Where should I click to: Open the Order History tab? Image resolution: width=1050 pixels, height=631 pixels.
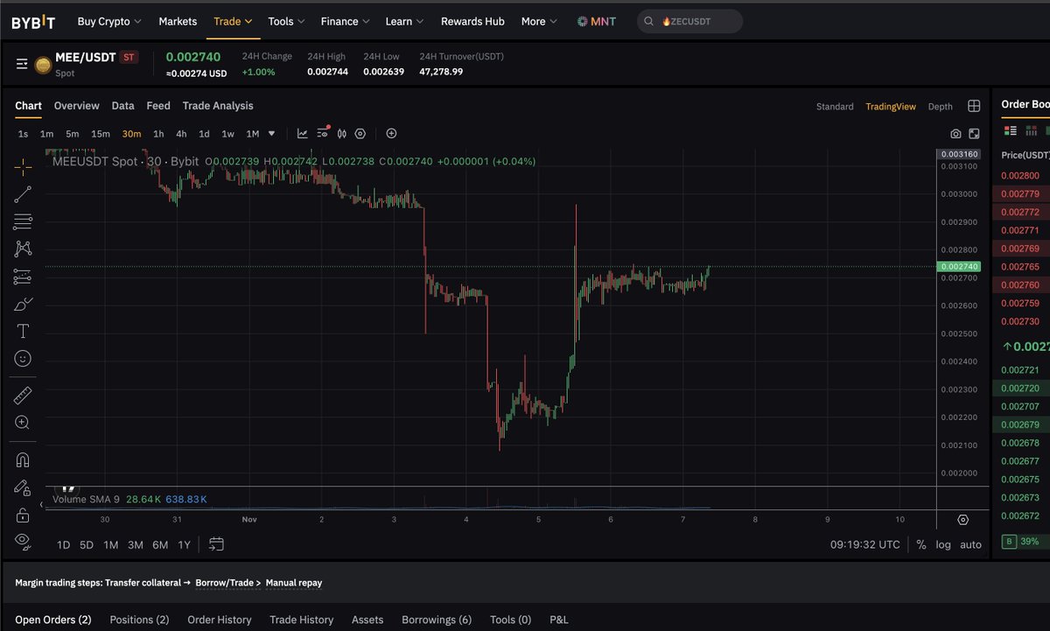tap(219, 620)
